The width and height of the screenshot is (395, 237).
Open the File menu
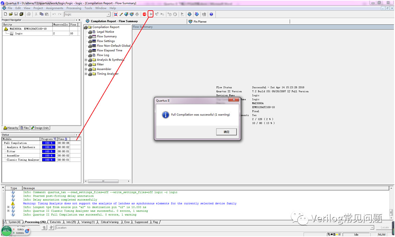point(10,8)
